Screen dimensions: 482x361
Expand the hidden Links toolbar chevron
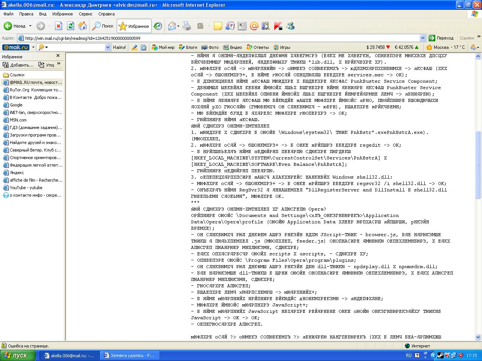click(479, 36)
